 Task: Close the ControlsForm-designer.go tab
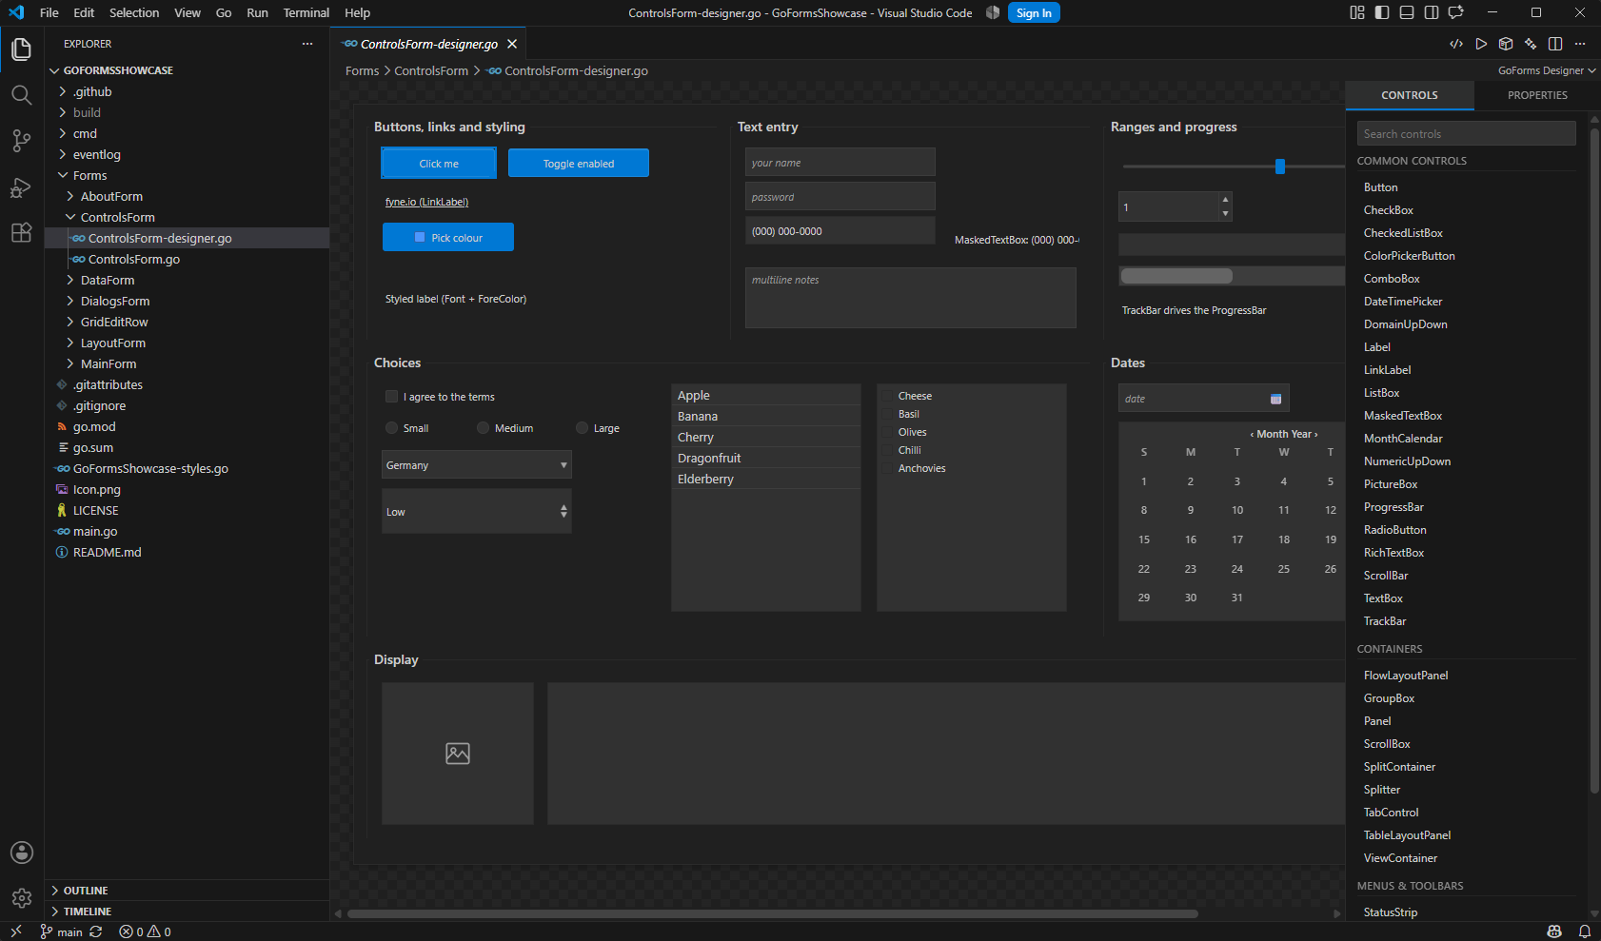point(512,44)
